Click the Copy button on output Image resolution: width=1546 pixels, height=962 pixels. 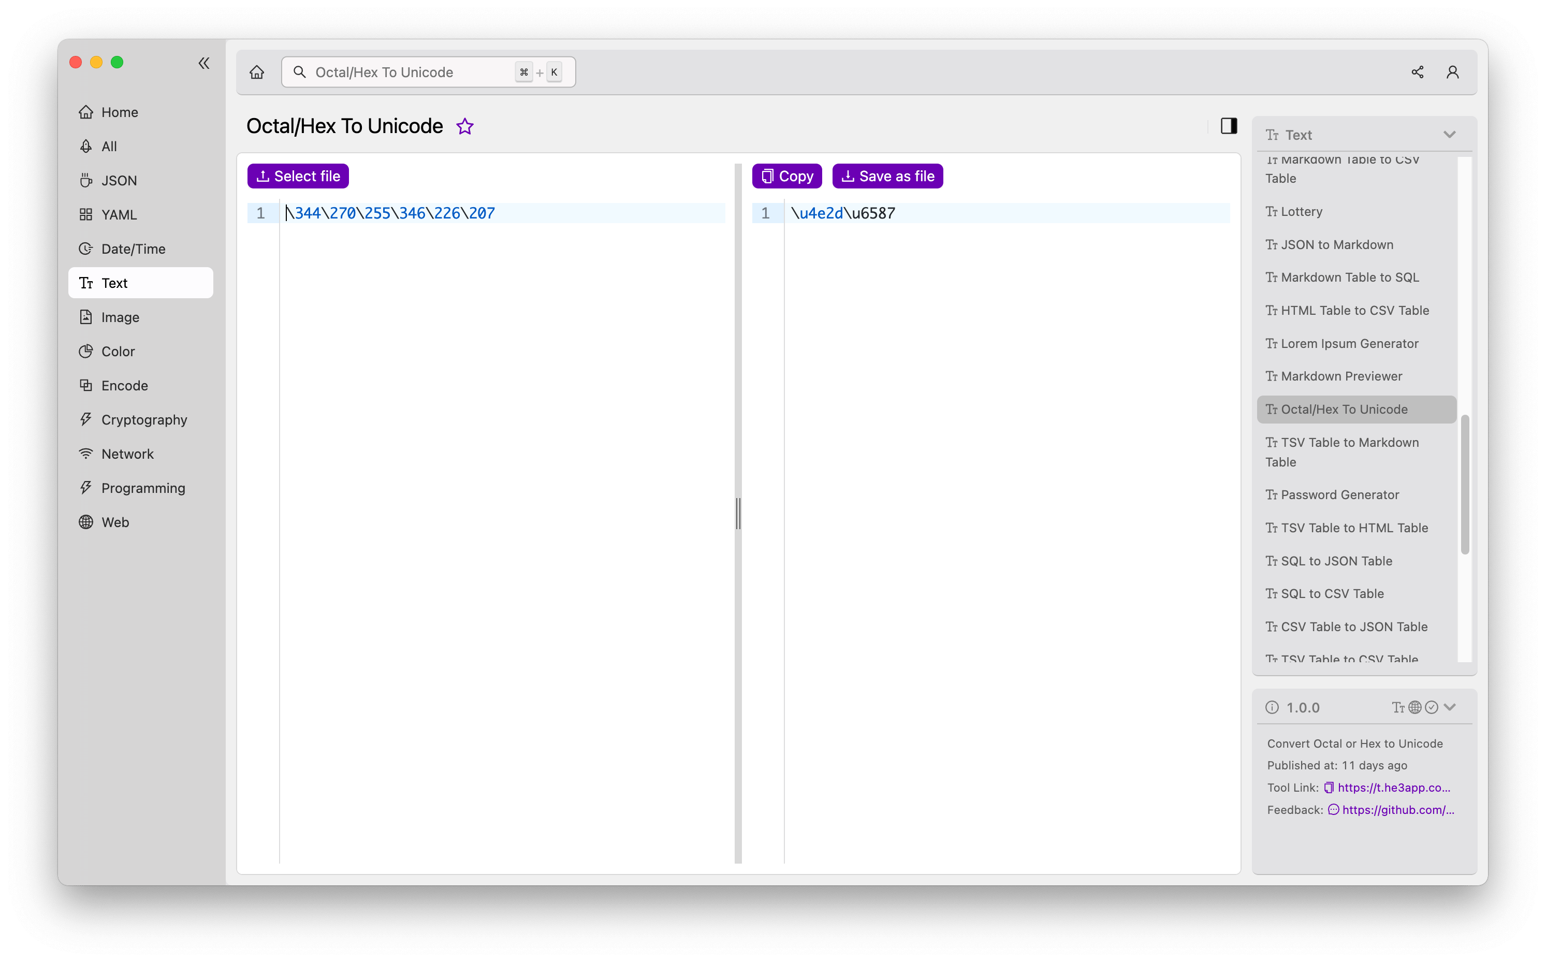click(x=788, y=176)
